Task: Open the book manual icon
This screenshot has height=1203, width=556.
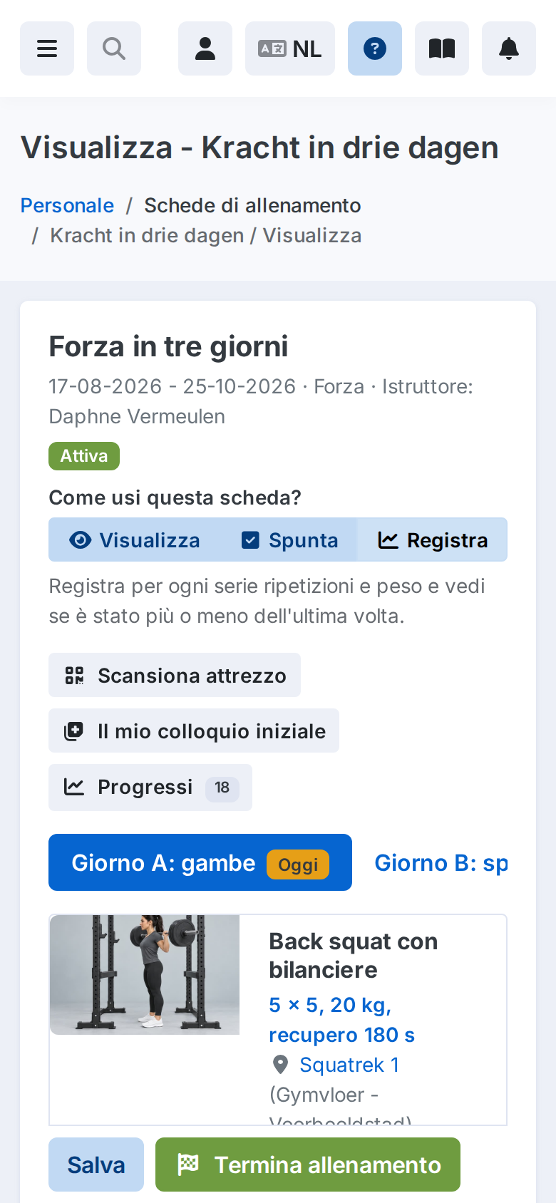Action: [x=442, y=48]
